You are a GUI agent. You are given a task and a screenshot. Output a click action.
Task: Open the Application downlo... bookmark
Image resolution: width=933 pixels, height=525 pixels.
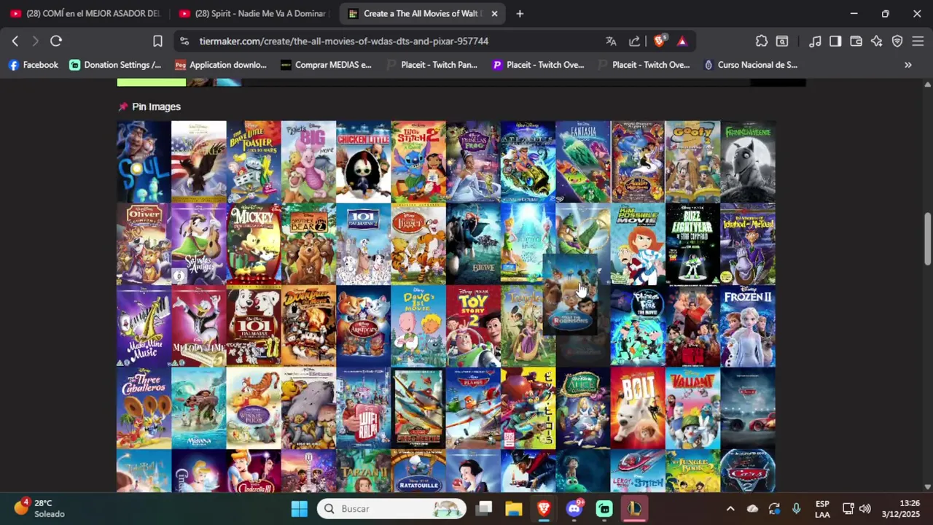[x=221, y=65]
